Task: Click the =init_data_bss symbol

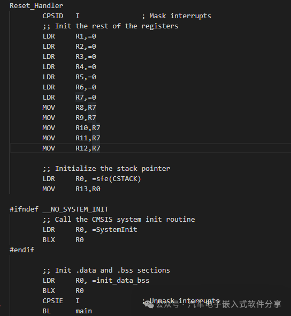Action: pyautogui.click(x=121, y=281)
